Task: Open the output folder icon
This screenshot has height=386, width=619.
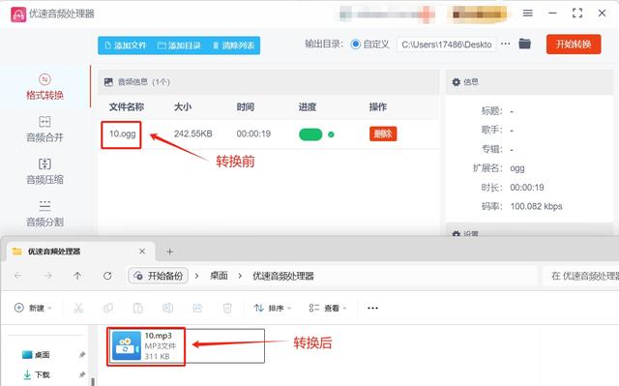Action: click(524, 44)
